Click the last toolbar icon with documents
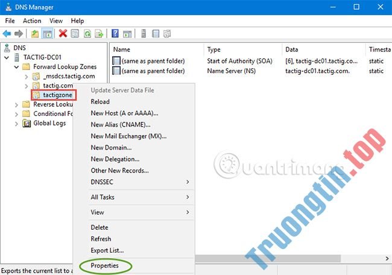The height and width of the screenshot is (275, 392). (167, 34)
